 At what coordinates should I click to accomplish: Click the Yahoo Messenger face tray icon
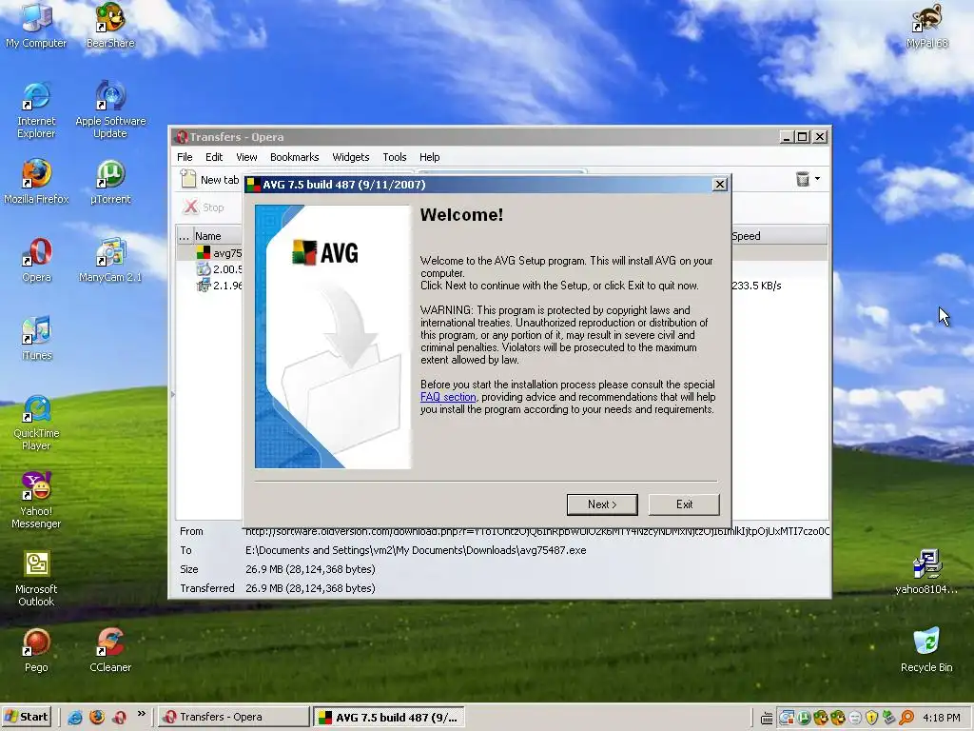tap(855, 718)
